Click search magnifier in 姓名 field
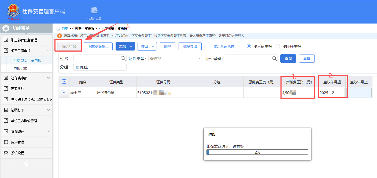 point(123,59)
